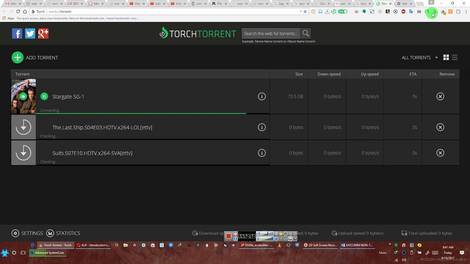Open the Torch torrent toolbar icon
This screenshot has width=470, height=264.
(x=334, y=11)
